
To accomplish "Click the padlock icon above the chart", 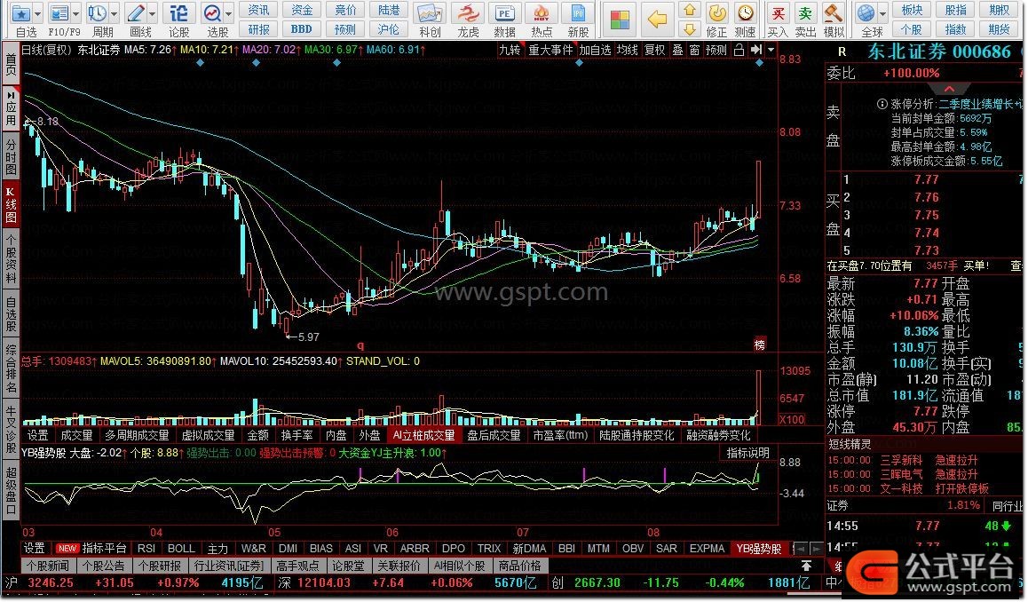I will point(739,50).
